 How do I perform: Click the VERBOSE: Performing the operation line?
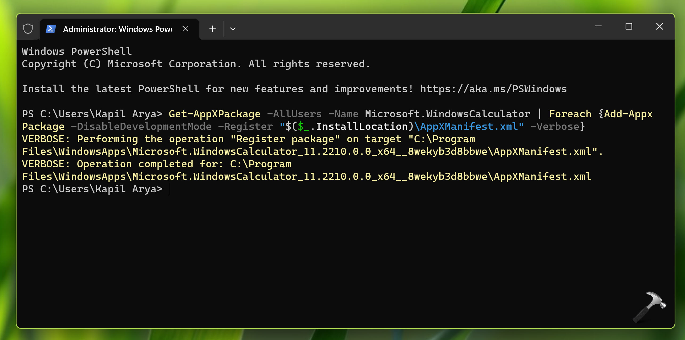(x=248, y=139)
